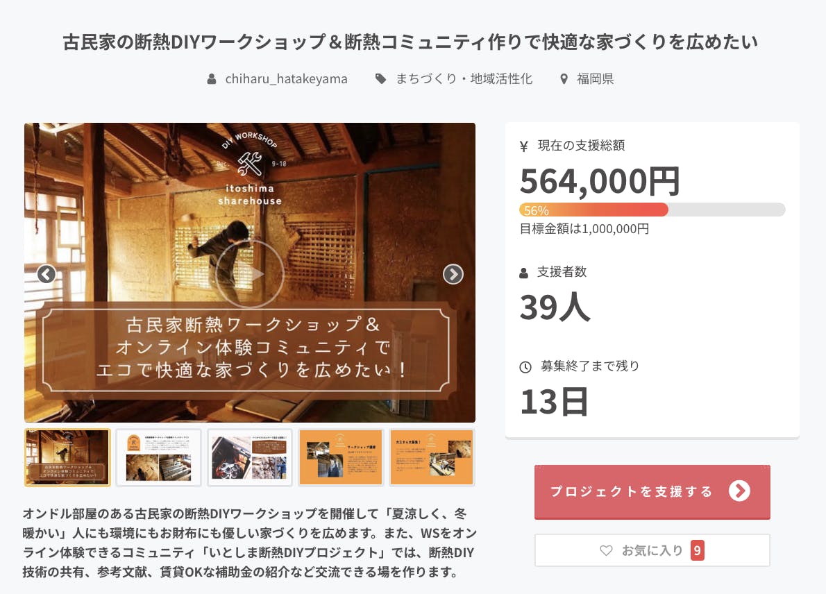Viewport: 826px width, 594px height.
Task: Click the arrow icon on プロジェクトを支援する
Action: [x=739, y=491]
